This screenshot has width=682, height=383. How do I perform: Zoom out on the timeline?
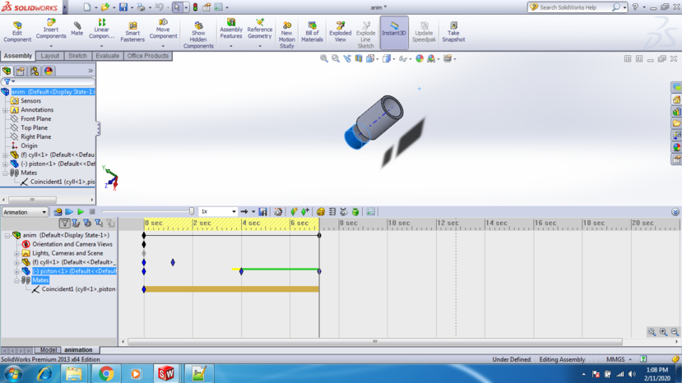(674, 332)
